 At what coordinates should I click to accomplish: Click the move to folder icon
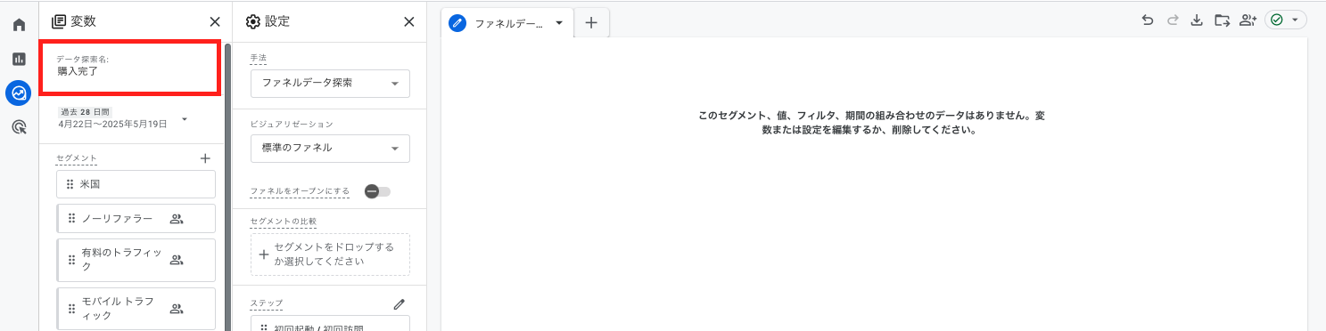pyautogui.click(x=1222, y=20)
